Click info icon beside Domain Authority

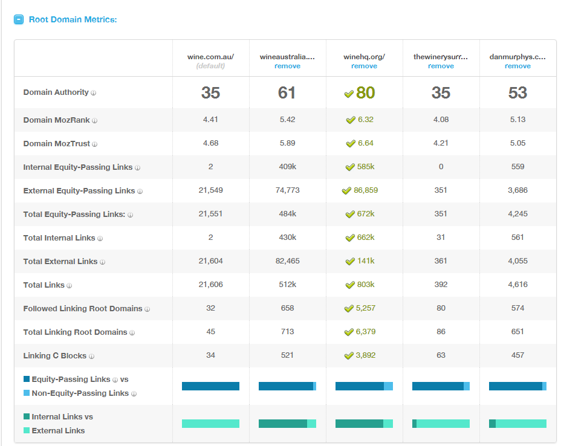point(93,93)
